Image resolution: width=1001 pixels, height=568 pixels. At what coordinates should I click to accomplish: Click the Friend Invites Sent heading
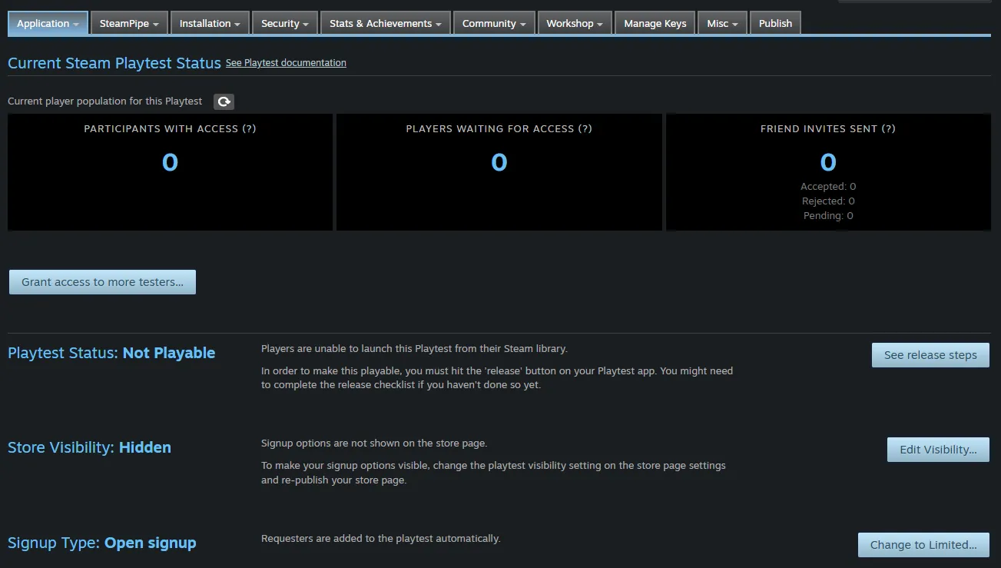point(828,129)
